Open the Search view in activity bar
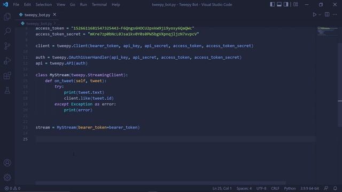 click(7, 31)
